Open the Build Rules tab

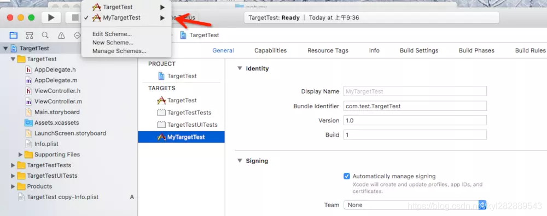pos(530,50)
